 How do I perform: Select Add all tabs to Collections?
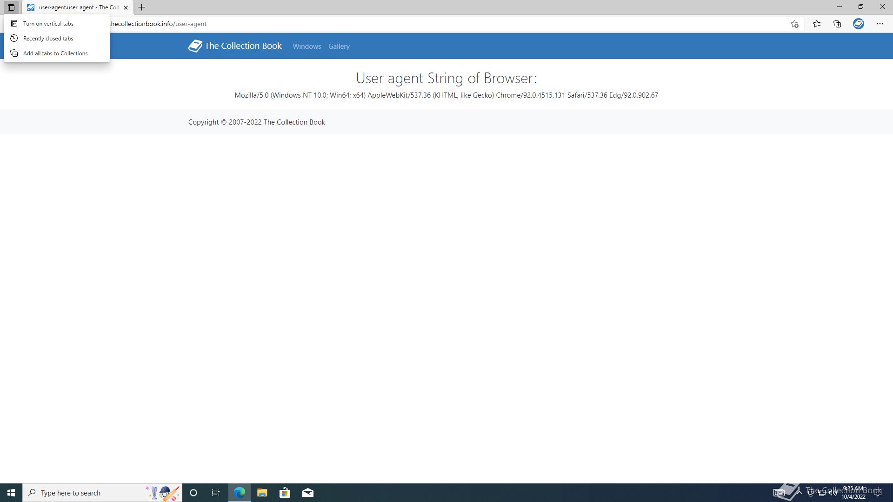point(57,53)
